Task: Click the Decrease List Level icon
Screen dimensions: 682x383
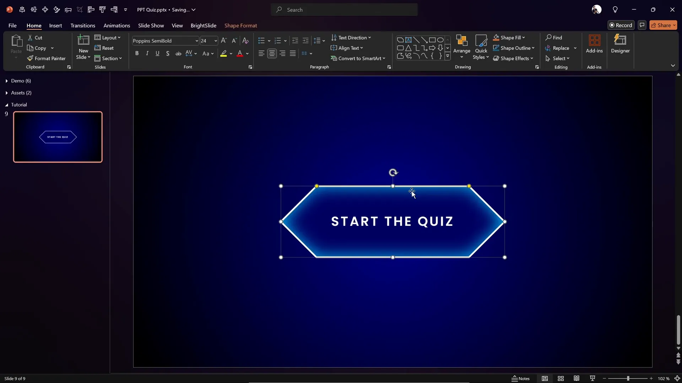Action: (295, 40)
